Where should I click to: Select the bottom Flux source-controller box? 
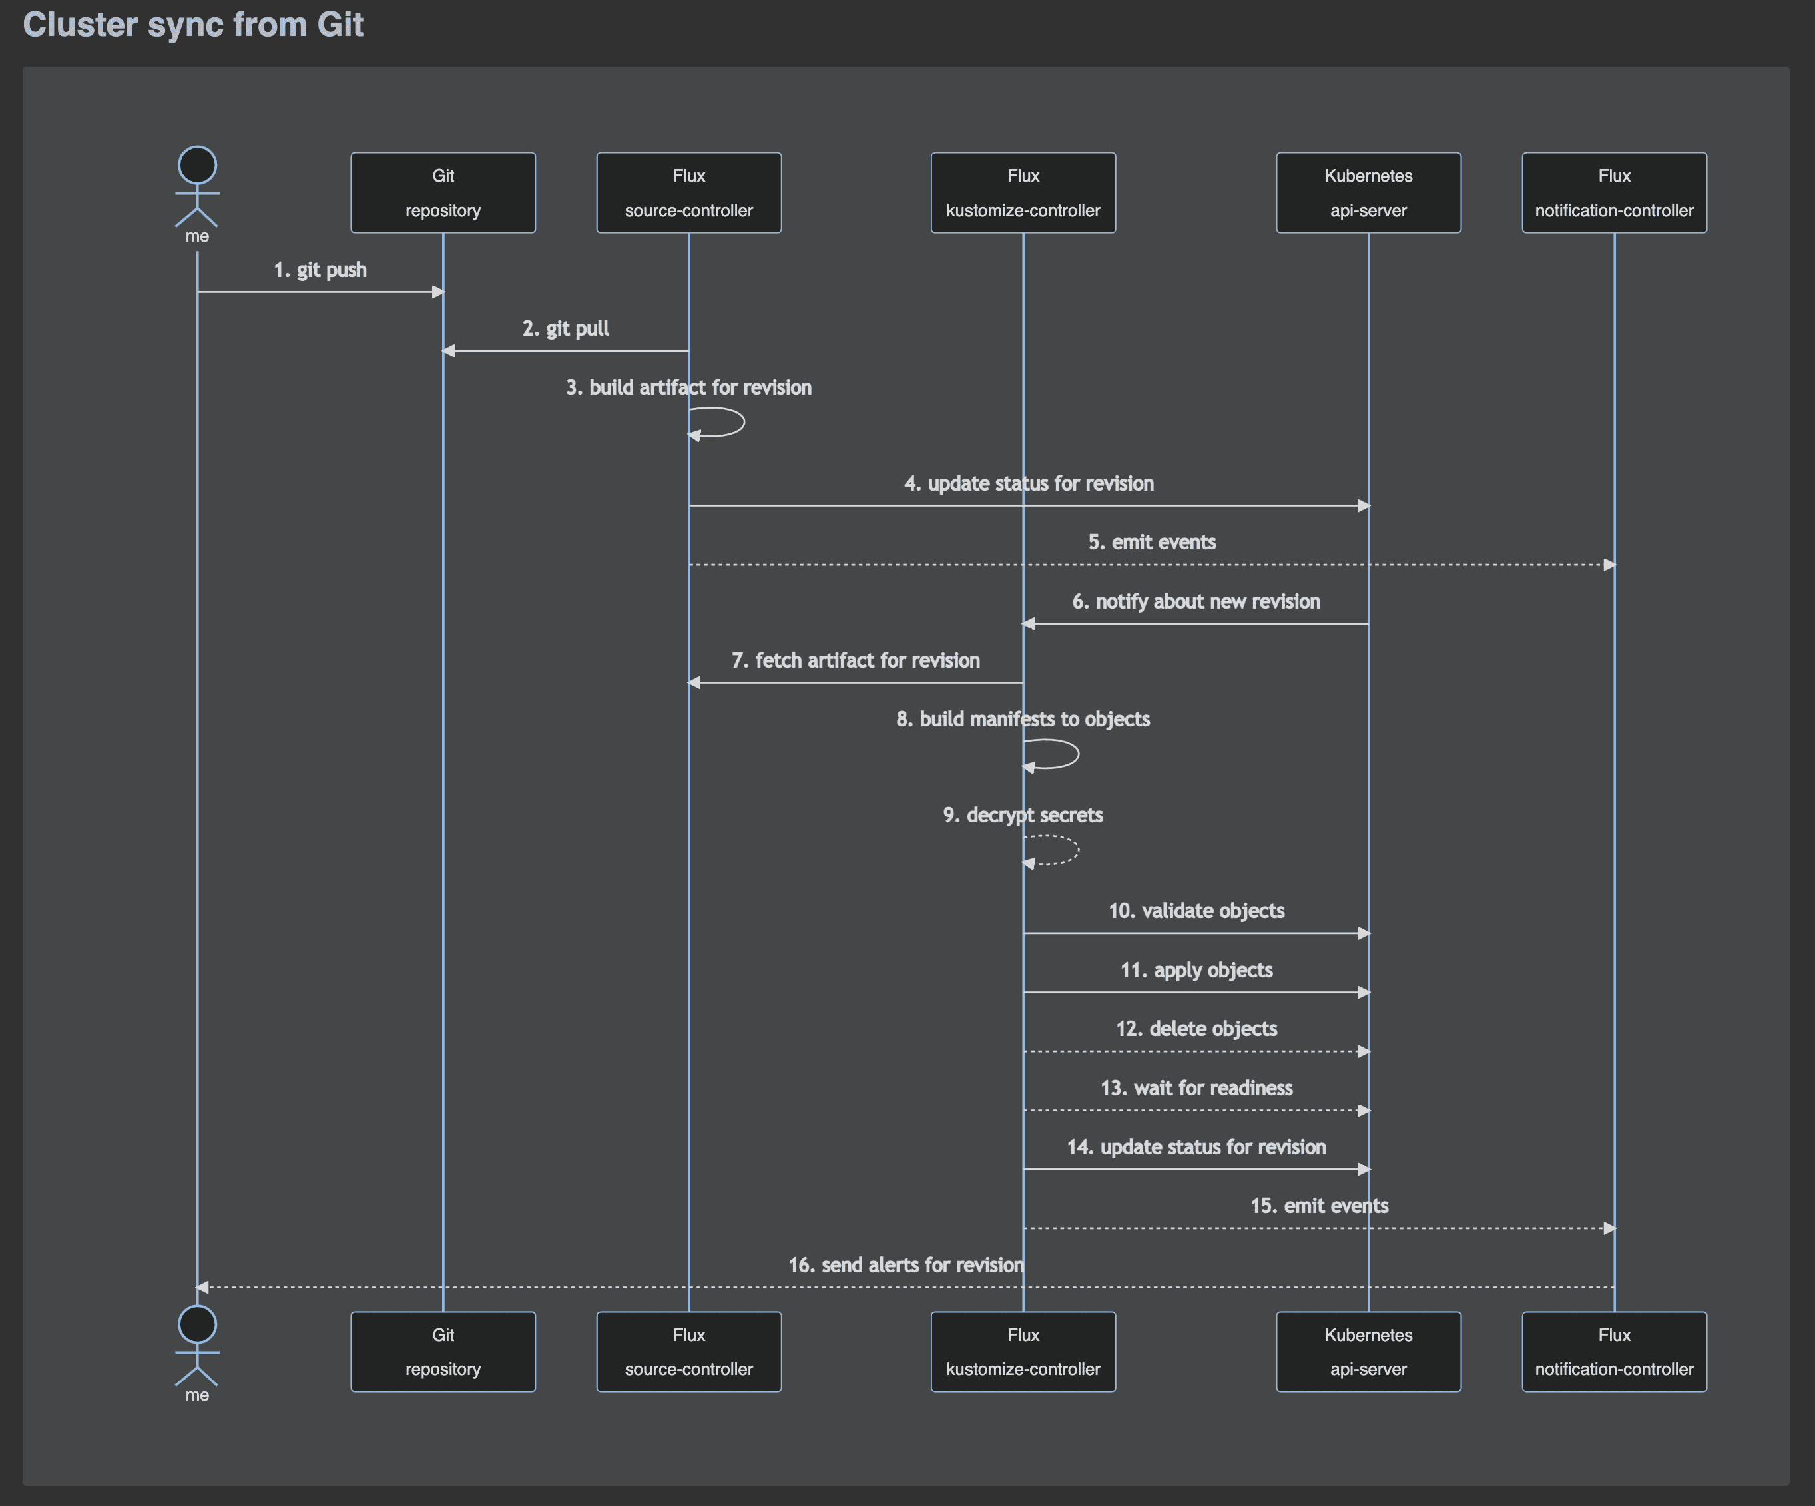coord(689,1352)
